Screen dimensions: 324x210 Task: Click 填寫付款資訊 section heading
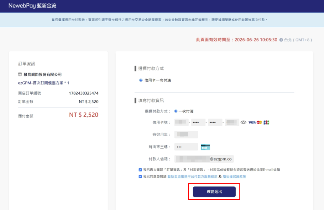point(151,100)
